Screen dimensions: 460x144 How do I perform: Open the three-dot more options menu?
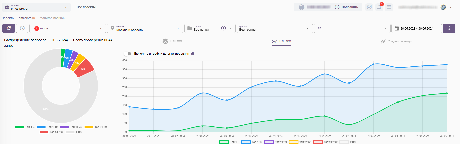pos(449,28)
